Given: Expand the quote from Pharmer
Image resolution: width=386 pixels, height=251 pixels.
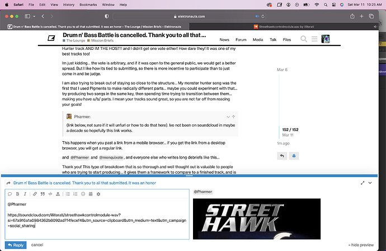Looking at the screenshot, I should (228, 117).
